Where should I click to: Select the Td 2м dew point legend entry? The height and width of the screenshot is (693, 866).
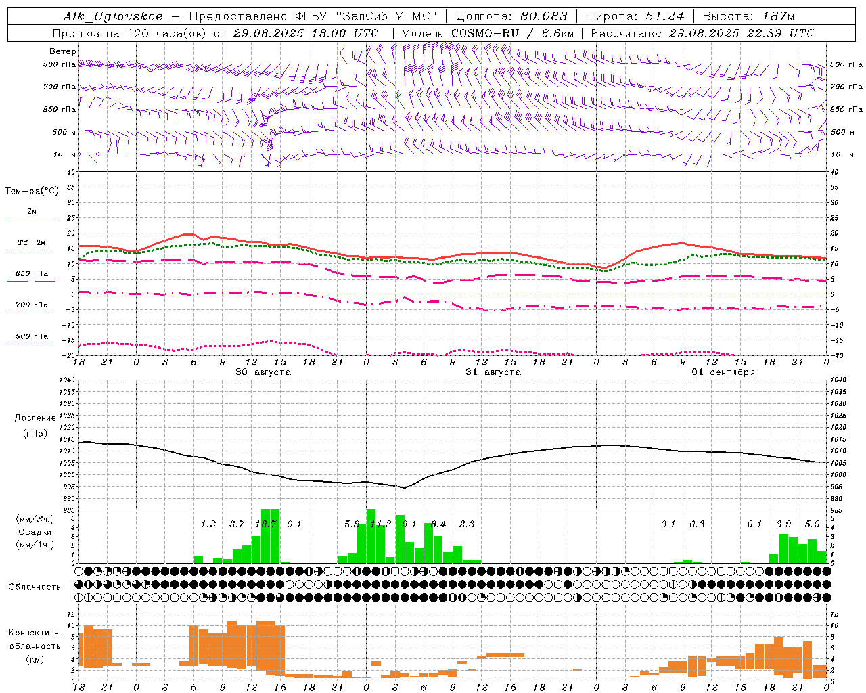click(x=32, y=242)
